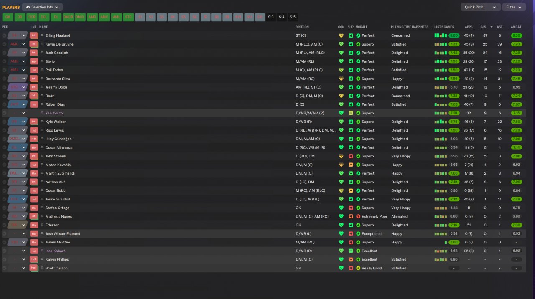Image resolution: width=535 pixels, height=299 pixels.
Task: Select the GK position slot tab
Action: (8, 17)
